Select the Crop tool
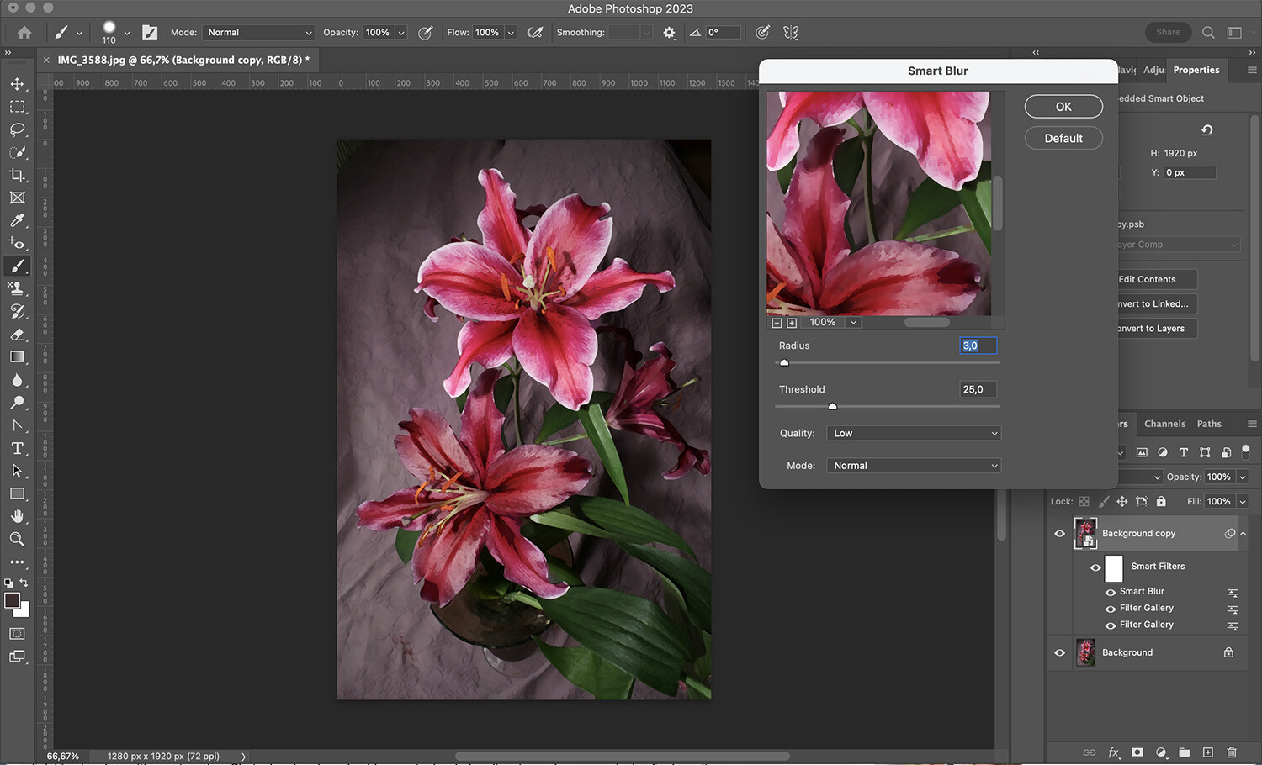1262x765 pixels. coord(17,175)
